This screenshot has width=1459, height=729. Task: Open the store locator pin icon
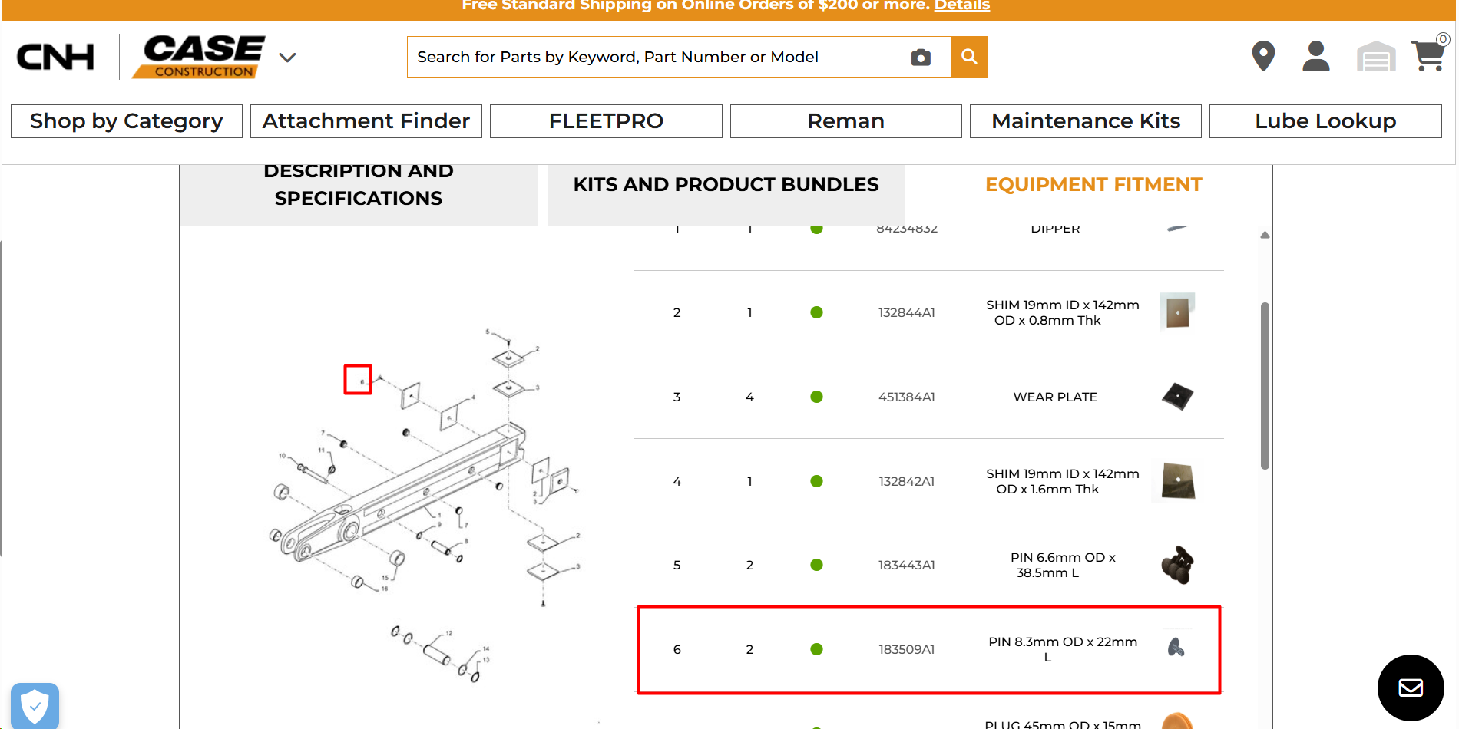(1263, 56)
